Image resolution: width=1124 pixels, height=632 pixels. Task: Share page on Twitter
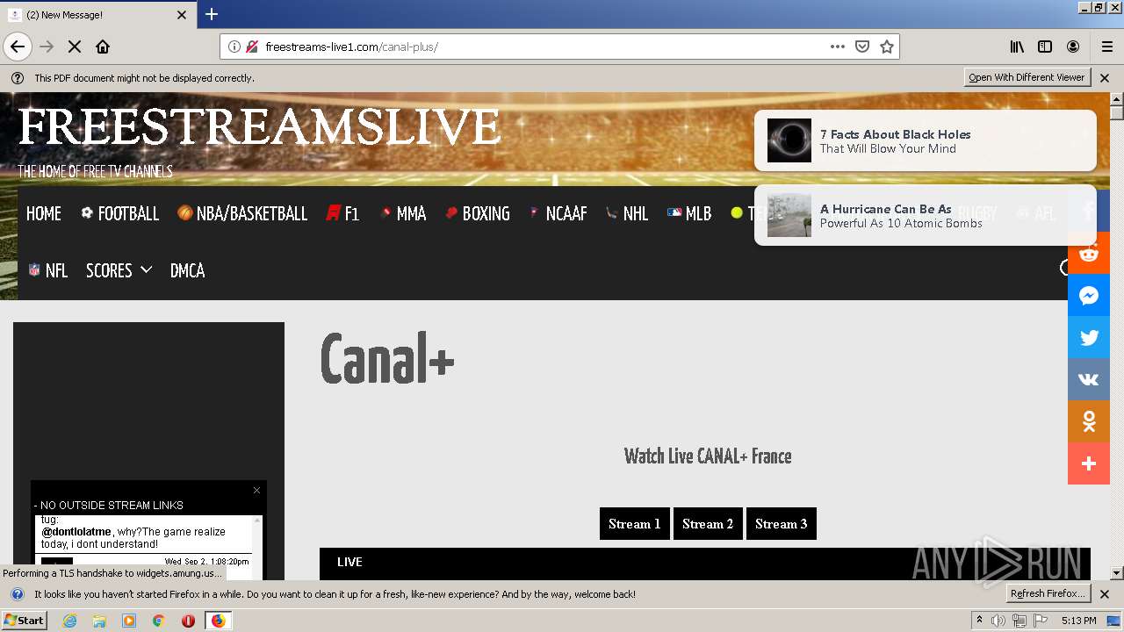(x=1089, y=338)
